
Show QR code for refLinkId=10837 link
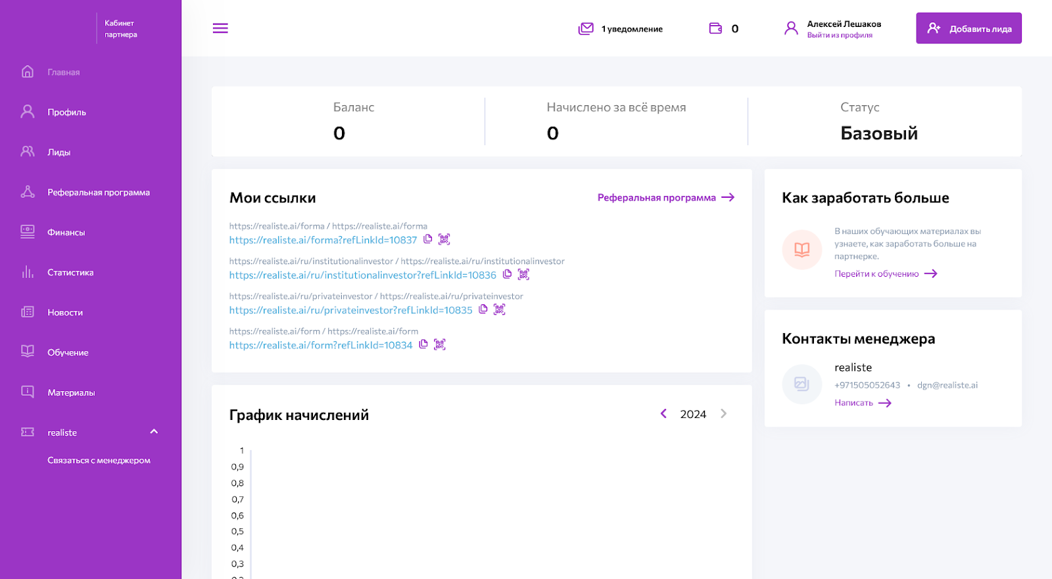pyautogui.click(x=444, y=239)
